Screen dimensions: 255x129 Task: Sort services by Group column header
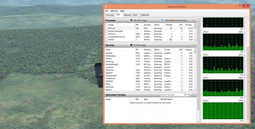(167, 50)
